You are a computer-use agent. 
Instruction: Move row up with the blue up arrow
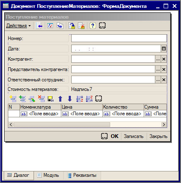60,99
